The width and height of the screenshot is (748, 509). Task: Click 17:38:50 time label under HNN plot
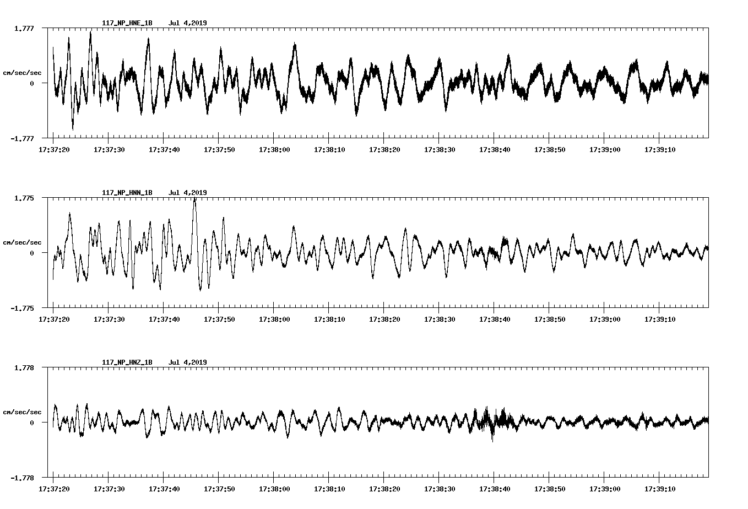[x=550, y=319]
